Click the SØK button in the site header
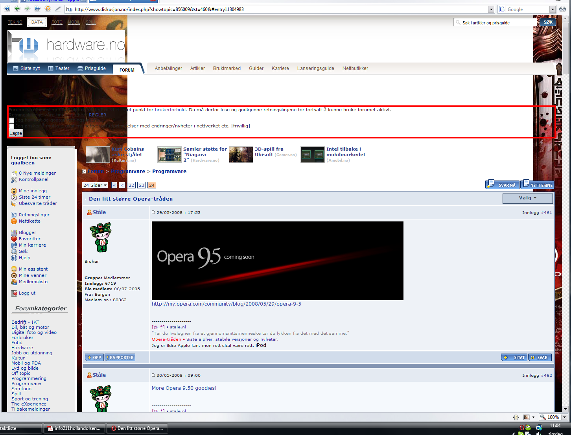 [548, 22]
